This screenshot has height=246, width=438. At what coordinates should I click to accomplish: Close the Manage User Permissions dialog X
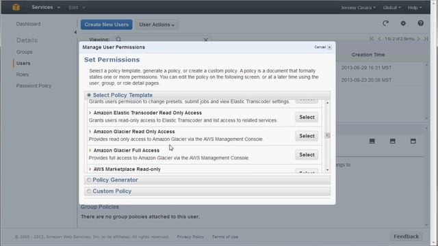point(330,47)
